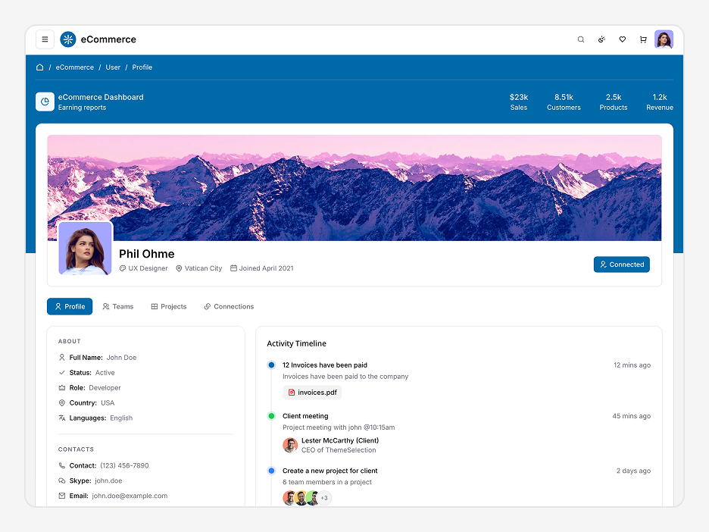The image size is (709, 532).
Task: Select the (123) 456-7890 contact number
Action: (x=124, y=465)
